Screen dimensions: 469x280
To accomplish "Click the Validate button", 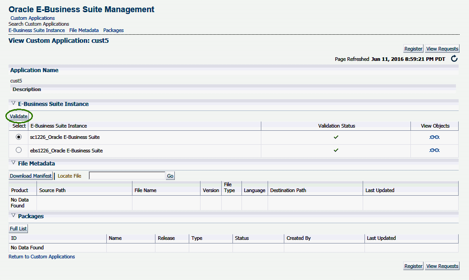I will [18, 116].
